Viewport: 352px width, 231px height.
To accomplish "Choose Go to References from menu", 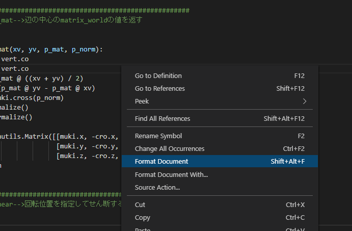I will 159,89.
